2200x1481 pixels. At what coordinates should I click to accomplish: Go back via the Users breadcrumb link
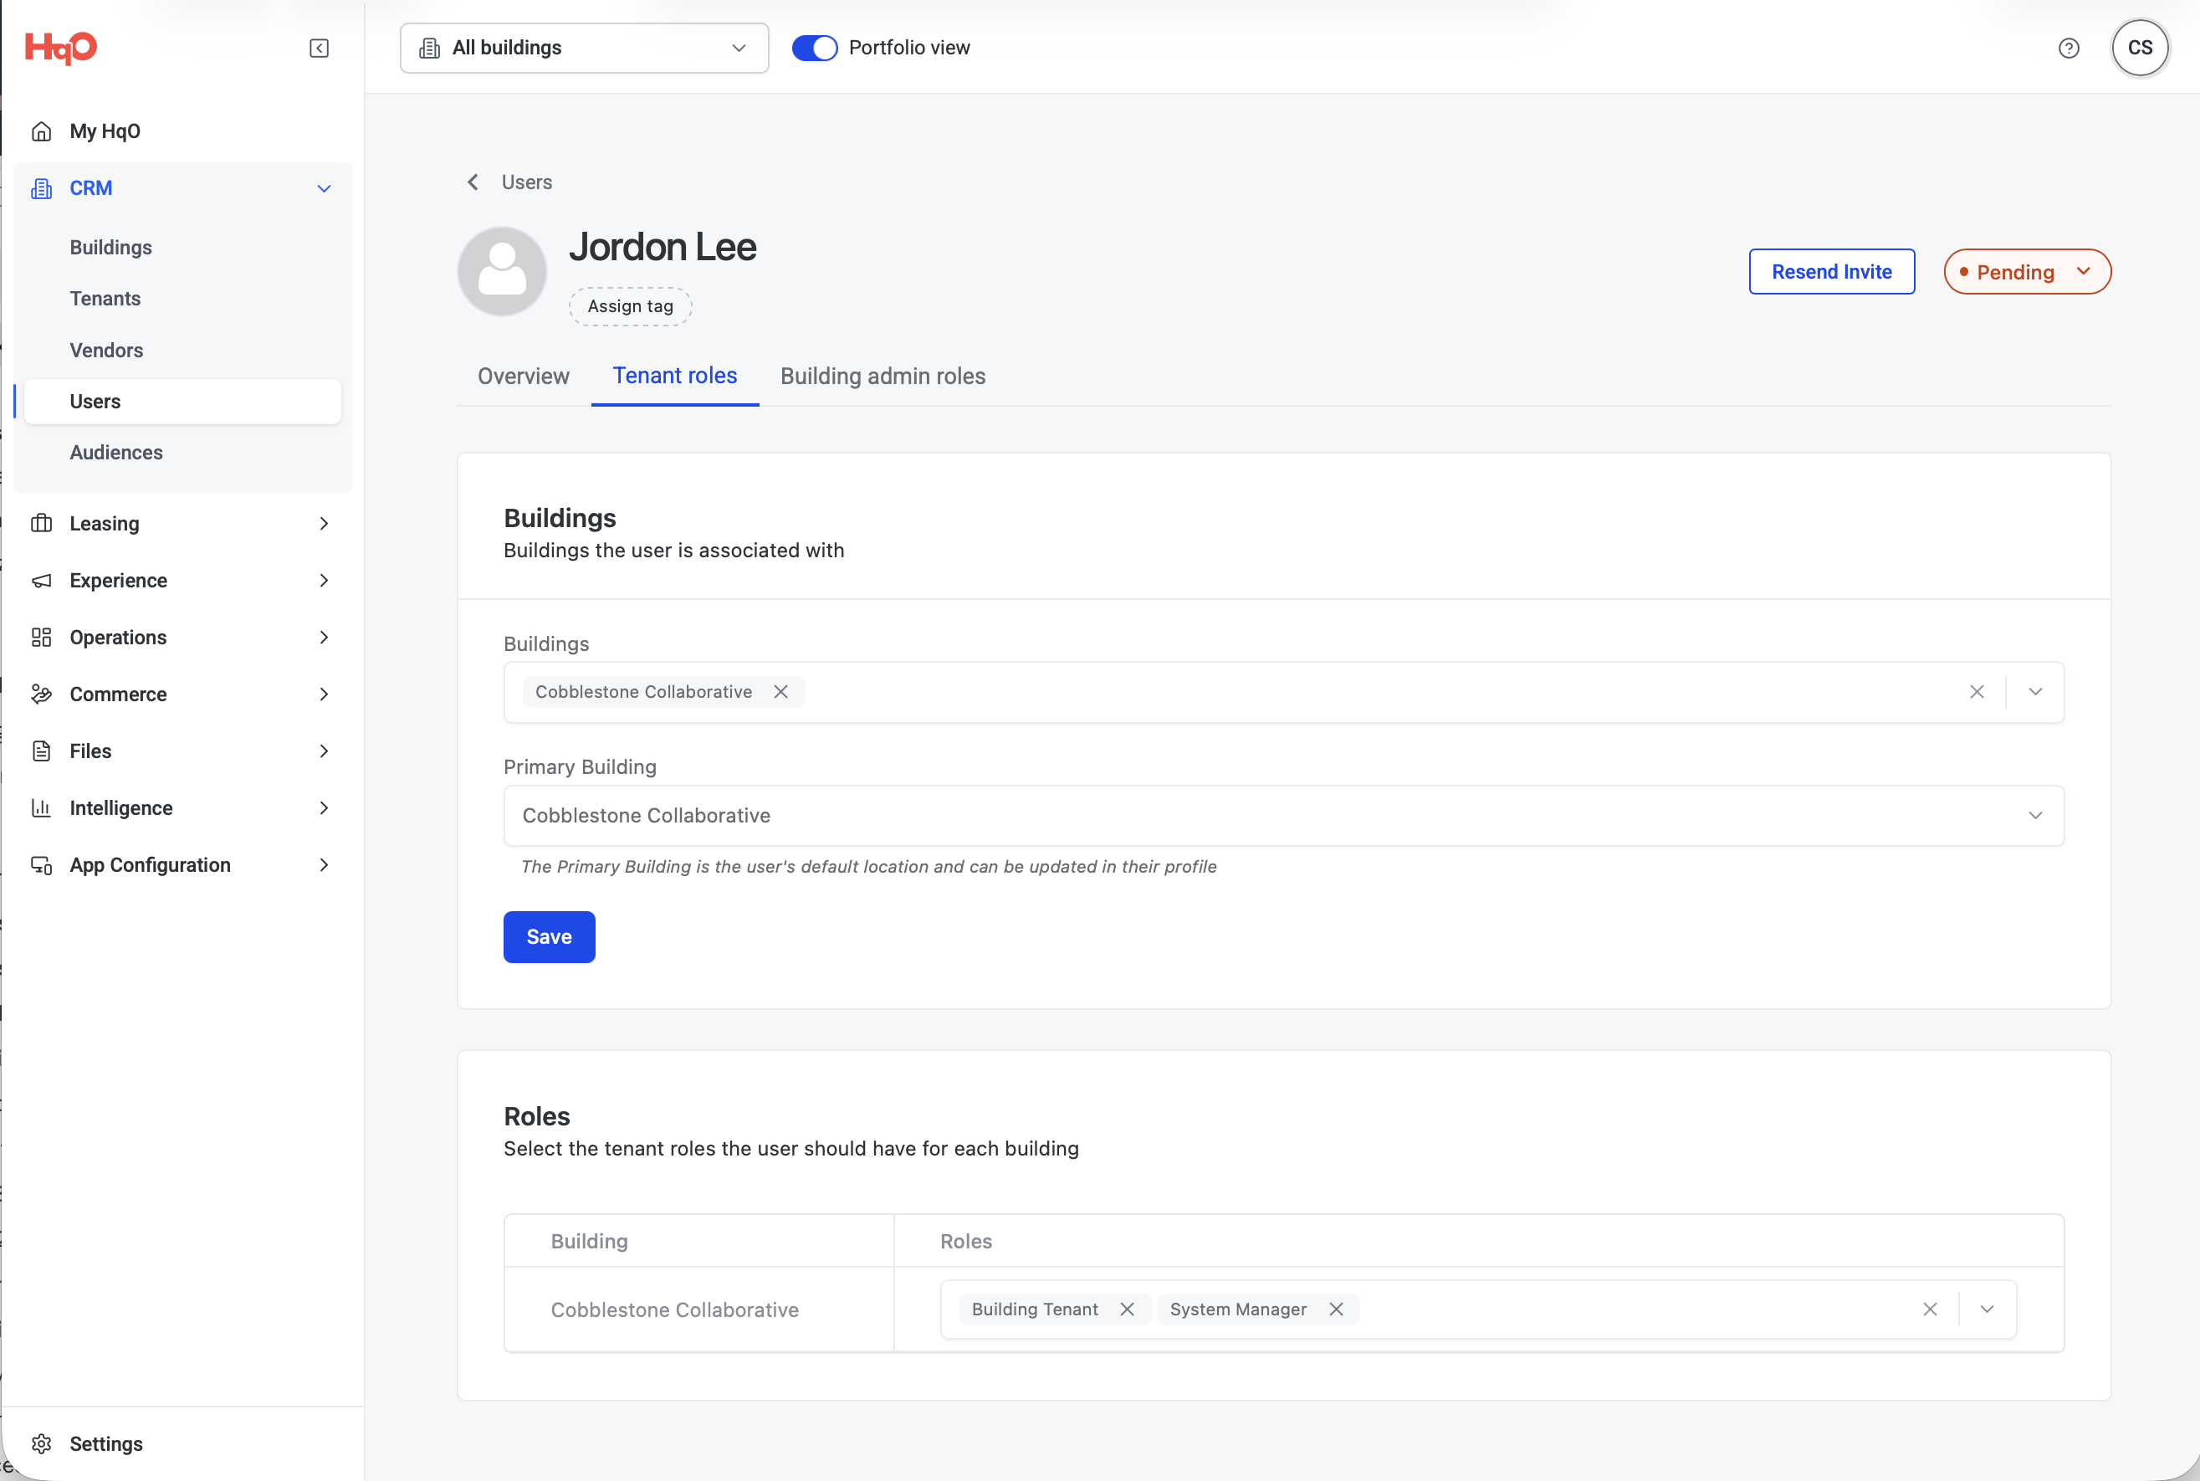(x=527, y=182)
